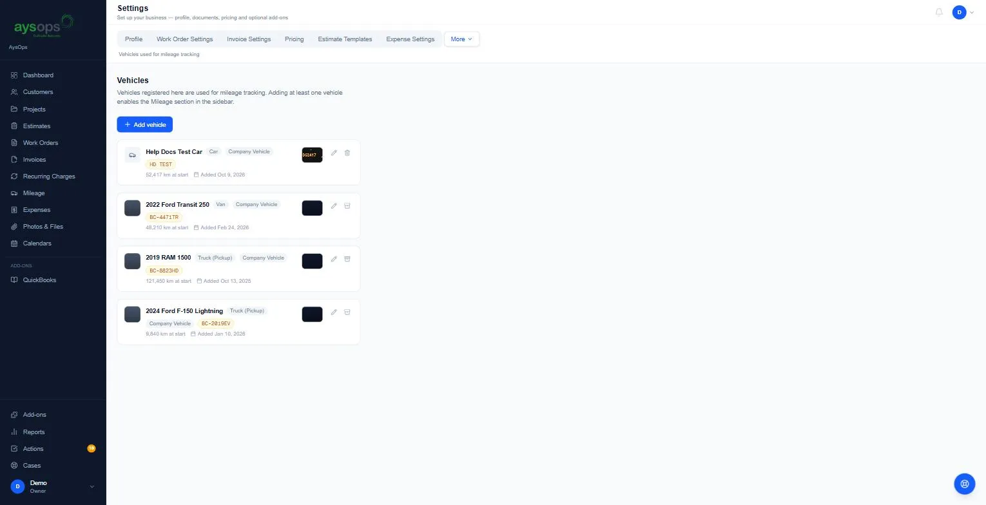Open the user avatar menu at top right
986x505 pixels.
[963, 12]
